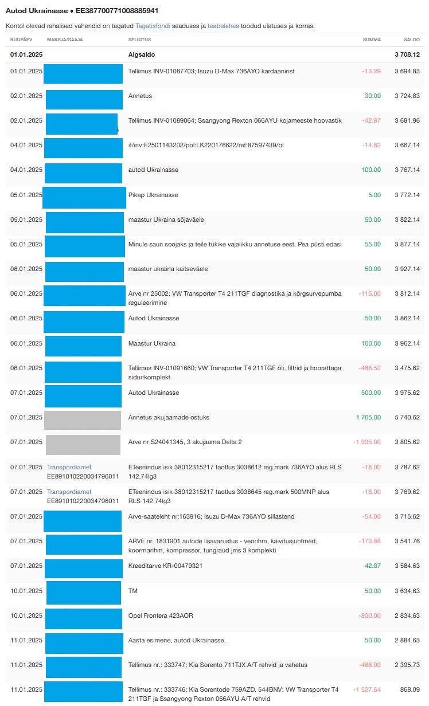The width and height of the screenshot is (429, 706).
Task: Click the MAKSJA/SAAJA column header
Action: [x=64, y=40]
